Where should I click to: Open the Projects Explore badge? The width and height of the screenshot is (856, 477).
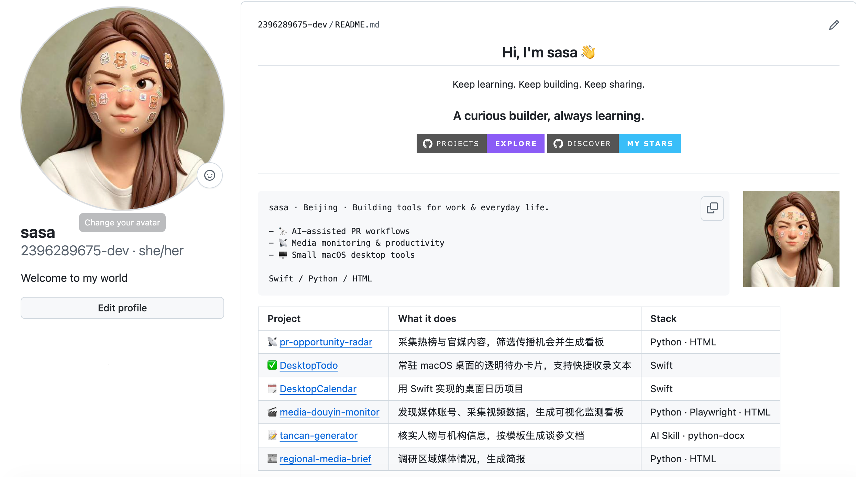[x=480, y=144]
